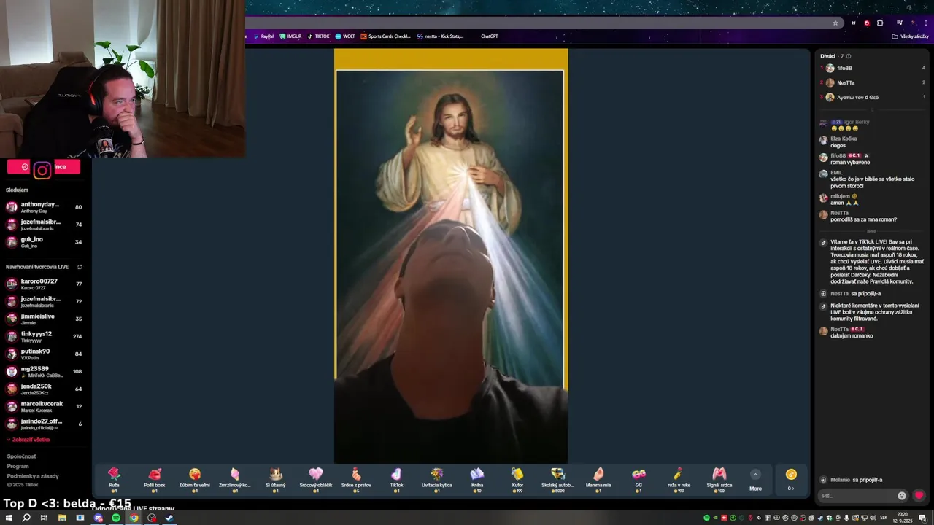
Task: Open Windows taskbar search
Action: [x=26, y=518]
